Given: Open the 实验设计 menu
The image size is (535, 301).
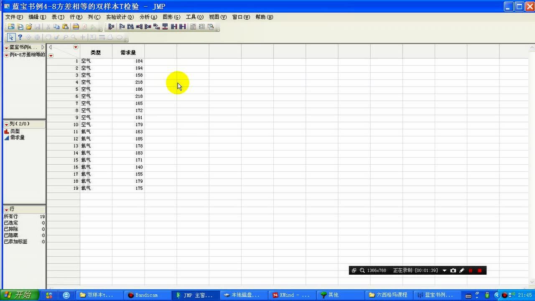Looking at the screenshot, I should coord(120,17).
